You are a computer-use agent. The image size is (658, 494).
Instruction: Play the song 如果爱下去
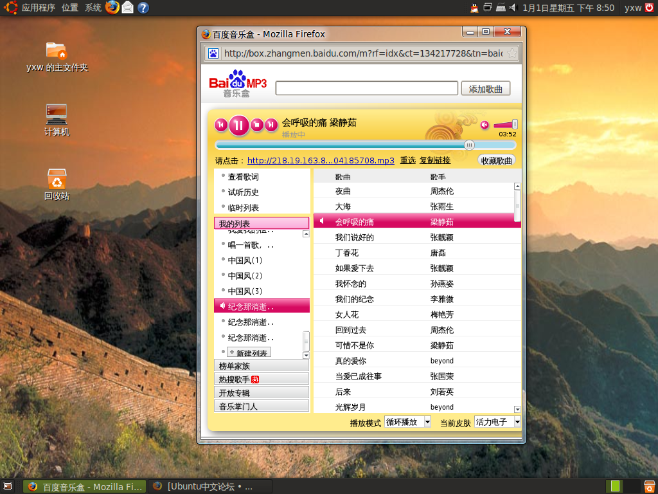(417, 268)
